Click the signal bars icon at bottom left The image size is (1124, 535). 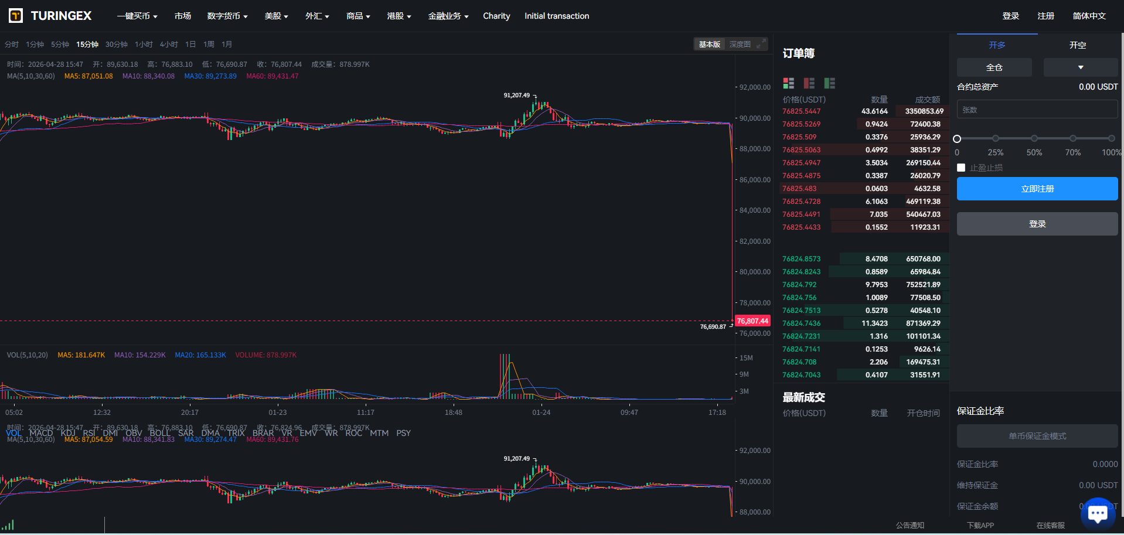coord(8,525)
